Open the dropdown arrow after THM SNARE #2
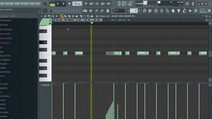 [135, 16]
